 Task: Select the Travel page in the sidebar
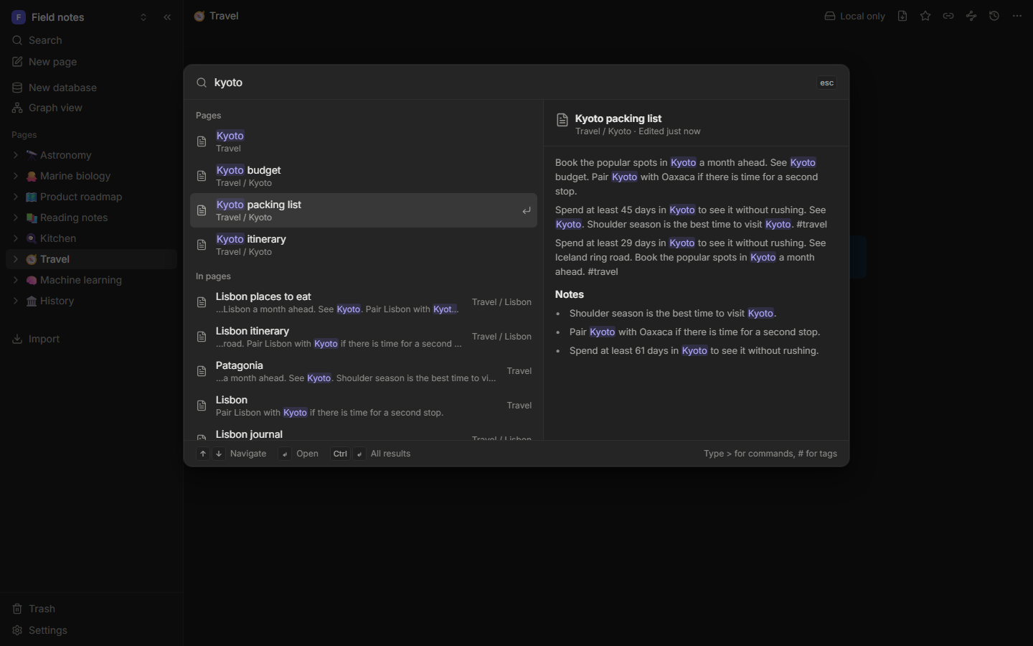point(91,259)
